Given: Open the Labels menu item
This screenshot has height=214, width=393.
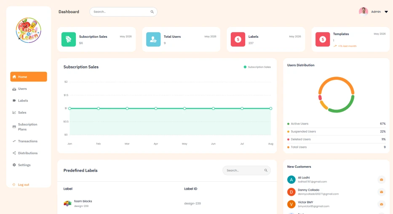Looking at the screenshot, I should [29, 101].
